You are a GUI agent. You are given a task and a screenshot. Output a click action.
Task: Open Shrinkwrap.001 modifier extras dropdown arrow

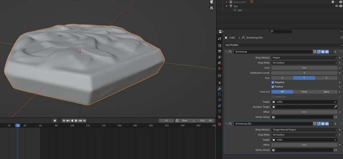tap(331, 124)
